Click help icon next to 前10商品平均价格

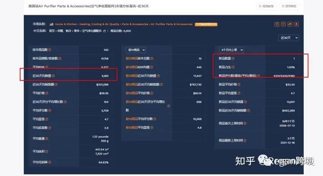point(152,93)
